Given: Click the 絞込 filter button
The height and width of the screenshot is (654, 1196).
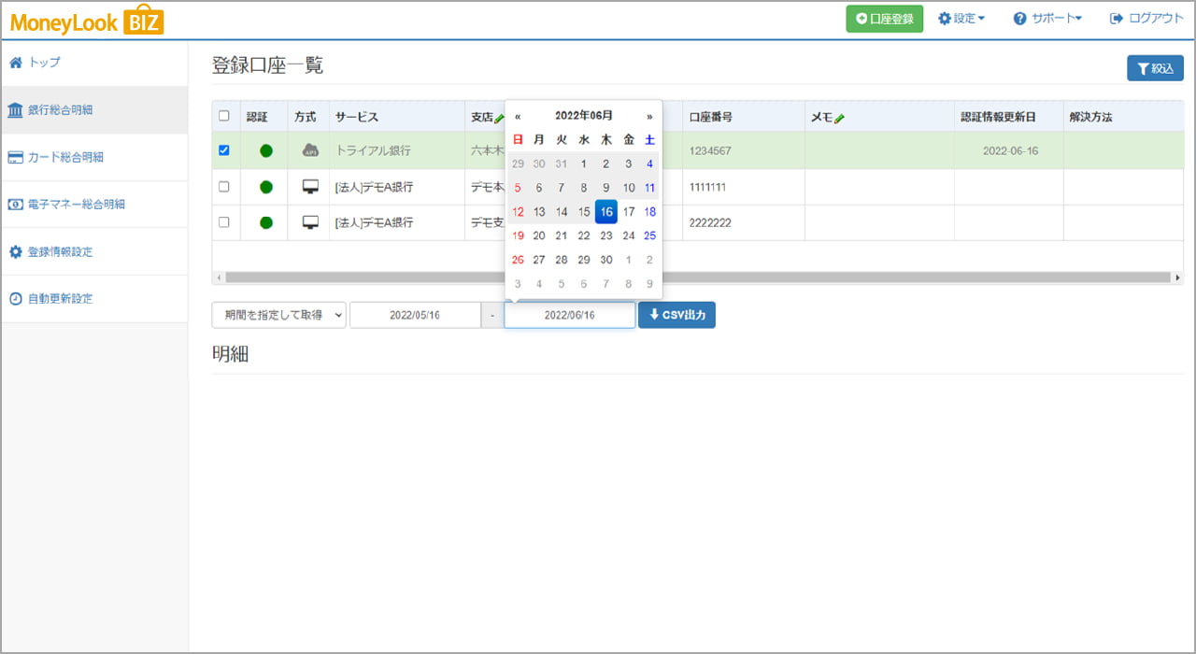Looking at the screenshot, I should click(1155, 68).
